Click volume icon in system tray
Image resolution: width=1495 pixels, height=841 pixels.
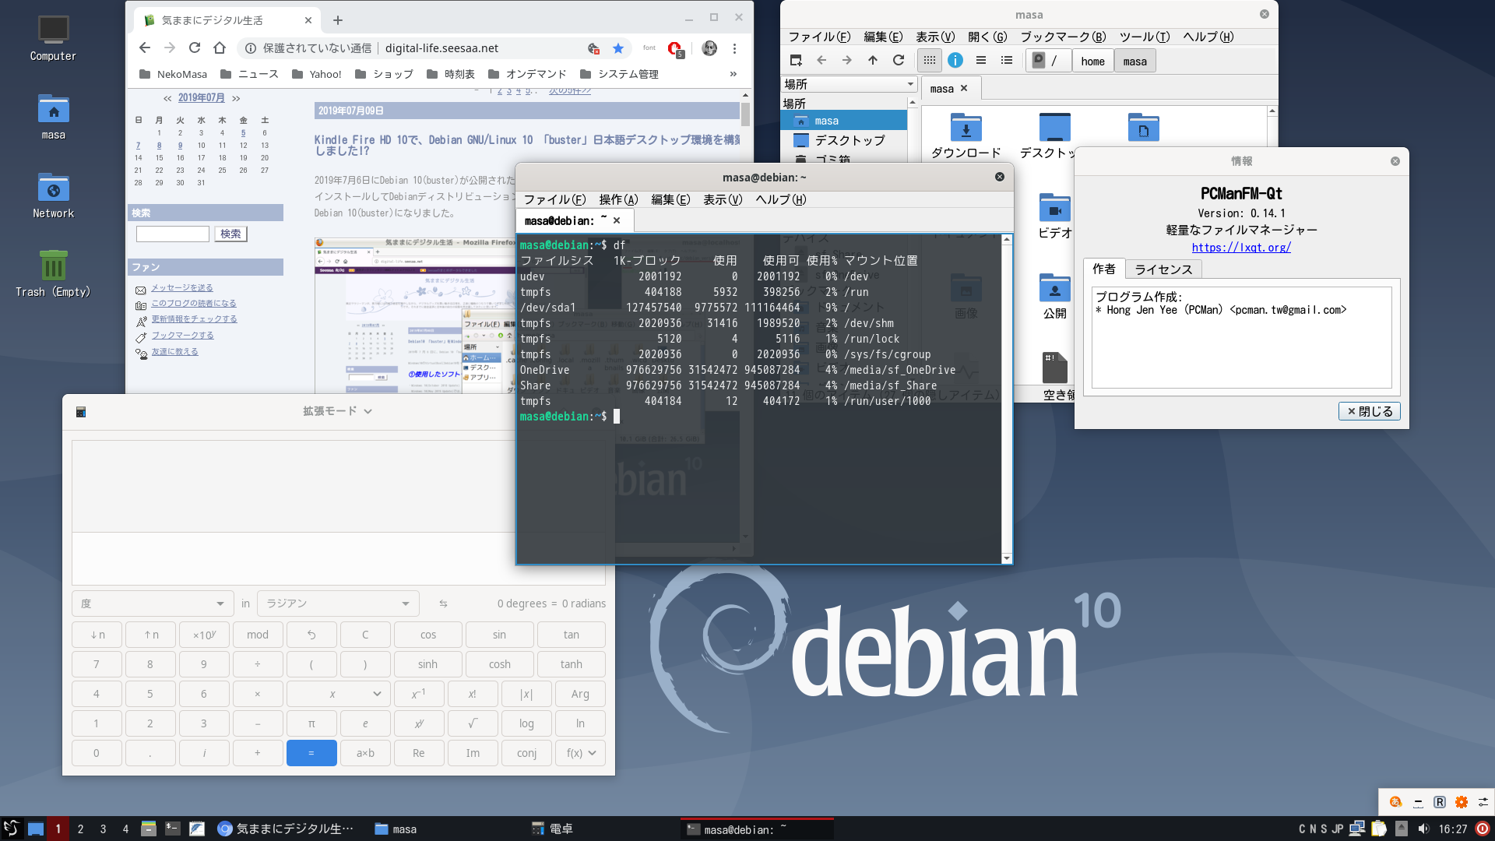point(1423,829)
